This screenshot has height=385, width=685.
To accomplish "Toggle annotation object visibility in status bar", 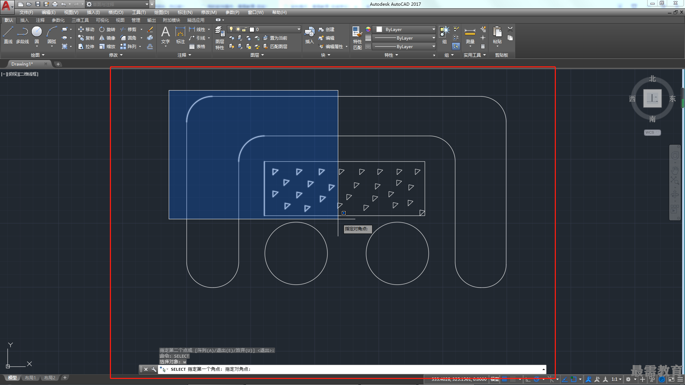I will (x=589, y=379).
